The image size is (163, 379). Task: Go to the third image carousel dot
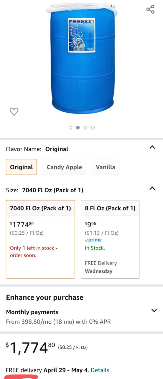click(x=85, y=127)
